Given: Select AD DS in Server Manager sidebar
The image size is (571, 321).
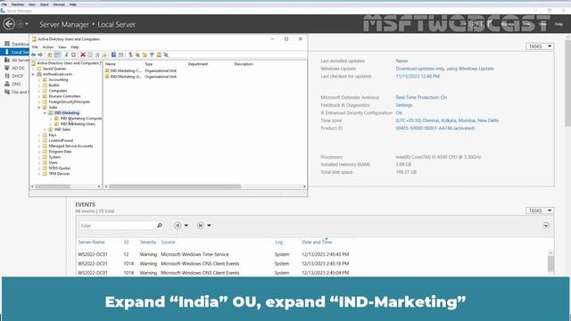Looking at the screenshot, I should [x=14, y=68].
